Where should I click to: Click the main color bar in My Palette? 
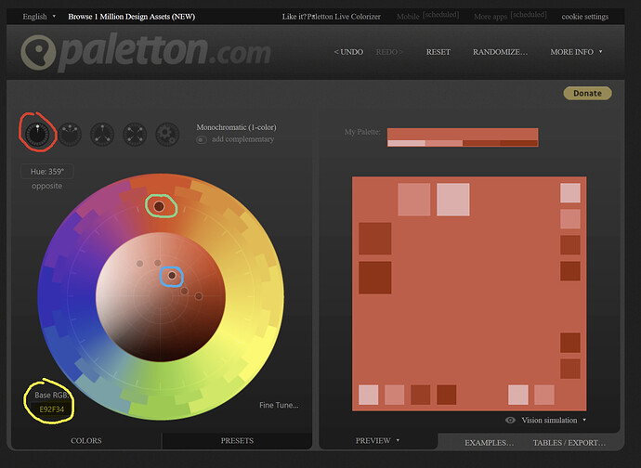click(x=463, y=134)
